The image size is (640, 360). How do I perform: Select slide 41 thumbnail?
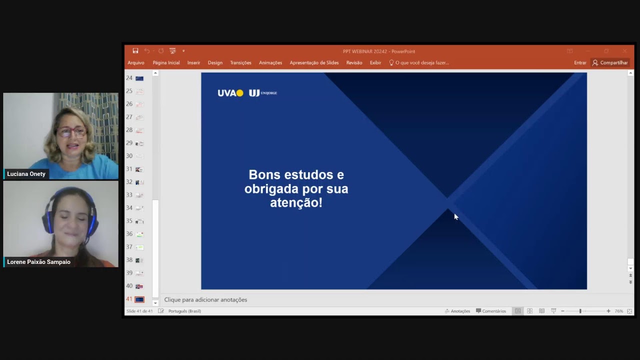click(139, 299)
